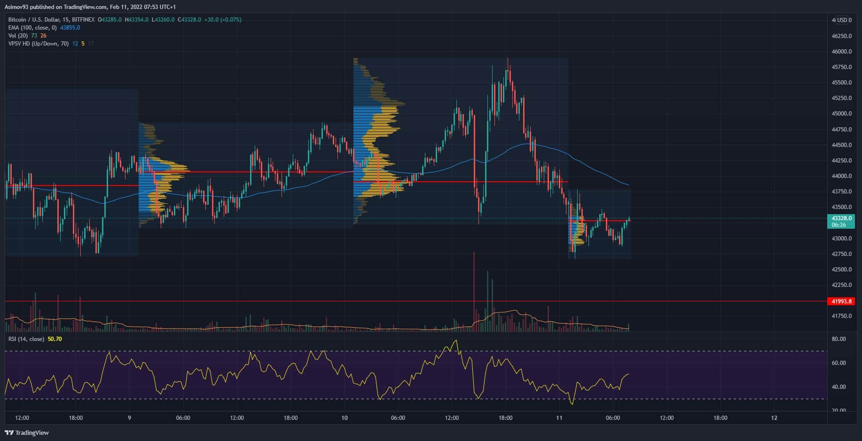Click the 44000.0 price axis label
Image resolution: width=862 pixels, height=441 pixels.
click(841, 176)
